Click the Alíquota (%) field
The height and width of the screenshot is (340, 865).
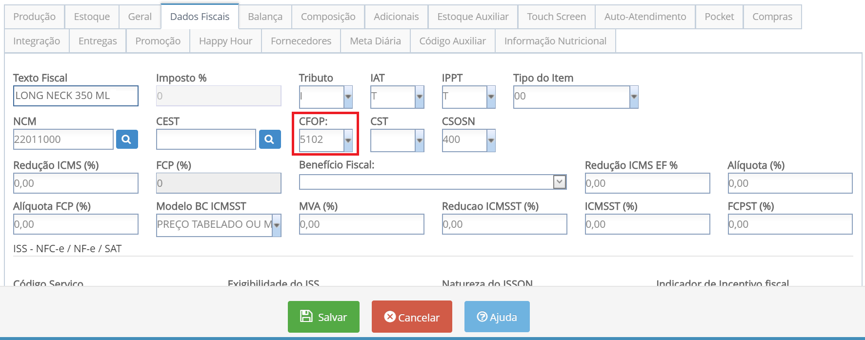(790, 183)
